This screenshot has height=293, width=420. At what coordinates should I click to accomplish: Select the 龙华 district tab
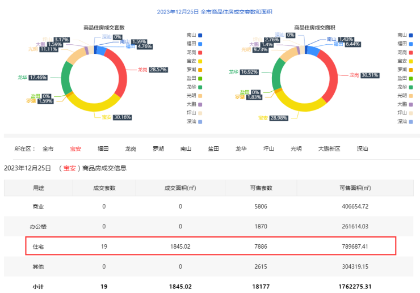(x=241, y=149)
